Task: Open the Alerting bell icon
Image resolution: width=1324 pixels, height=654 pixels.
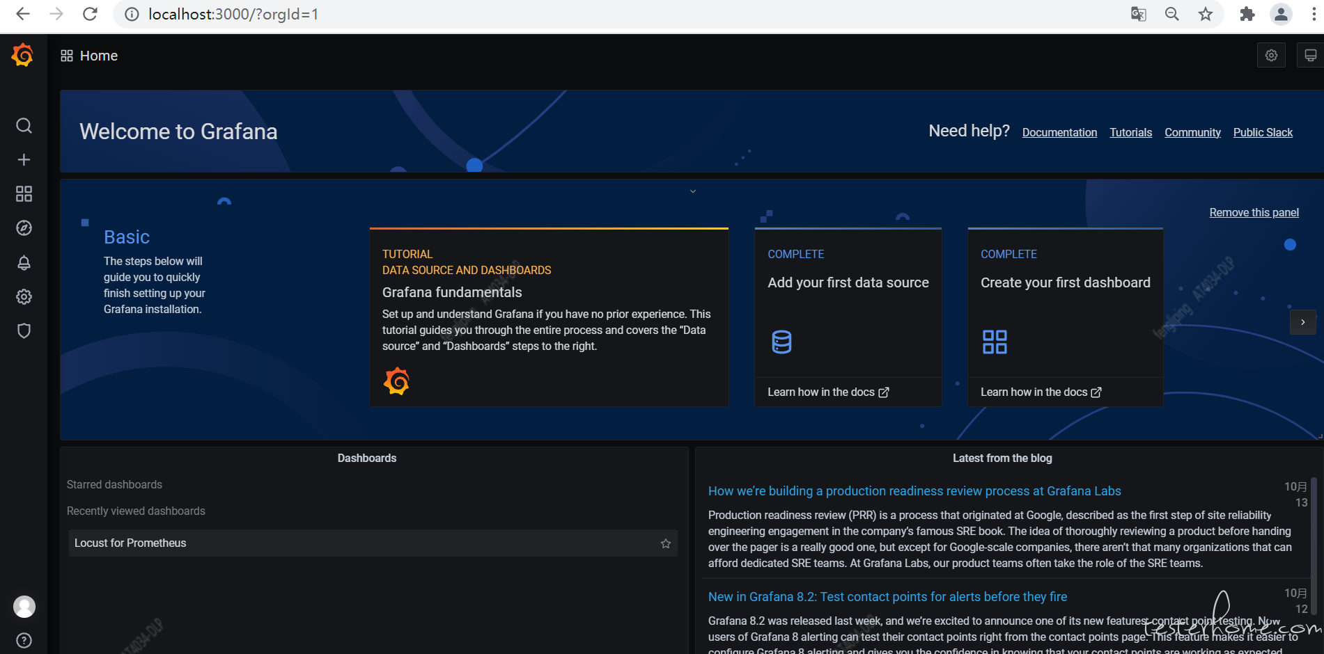Action: [24, 262]
